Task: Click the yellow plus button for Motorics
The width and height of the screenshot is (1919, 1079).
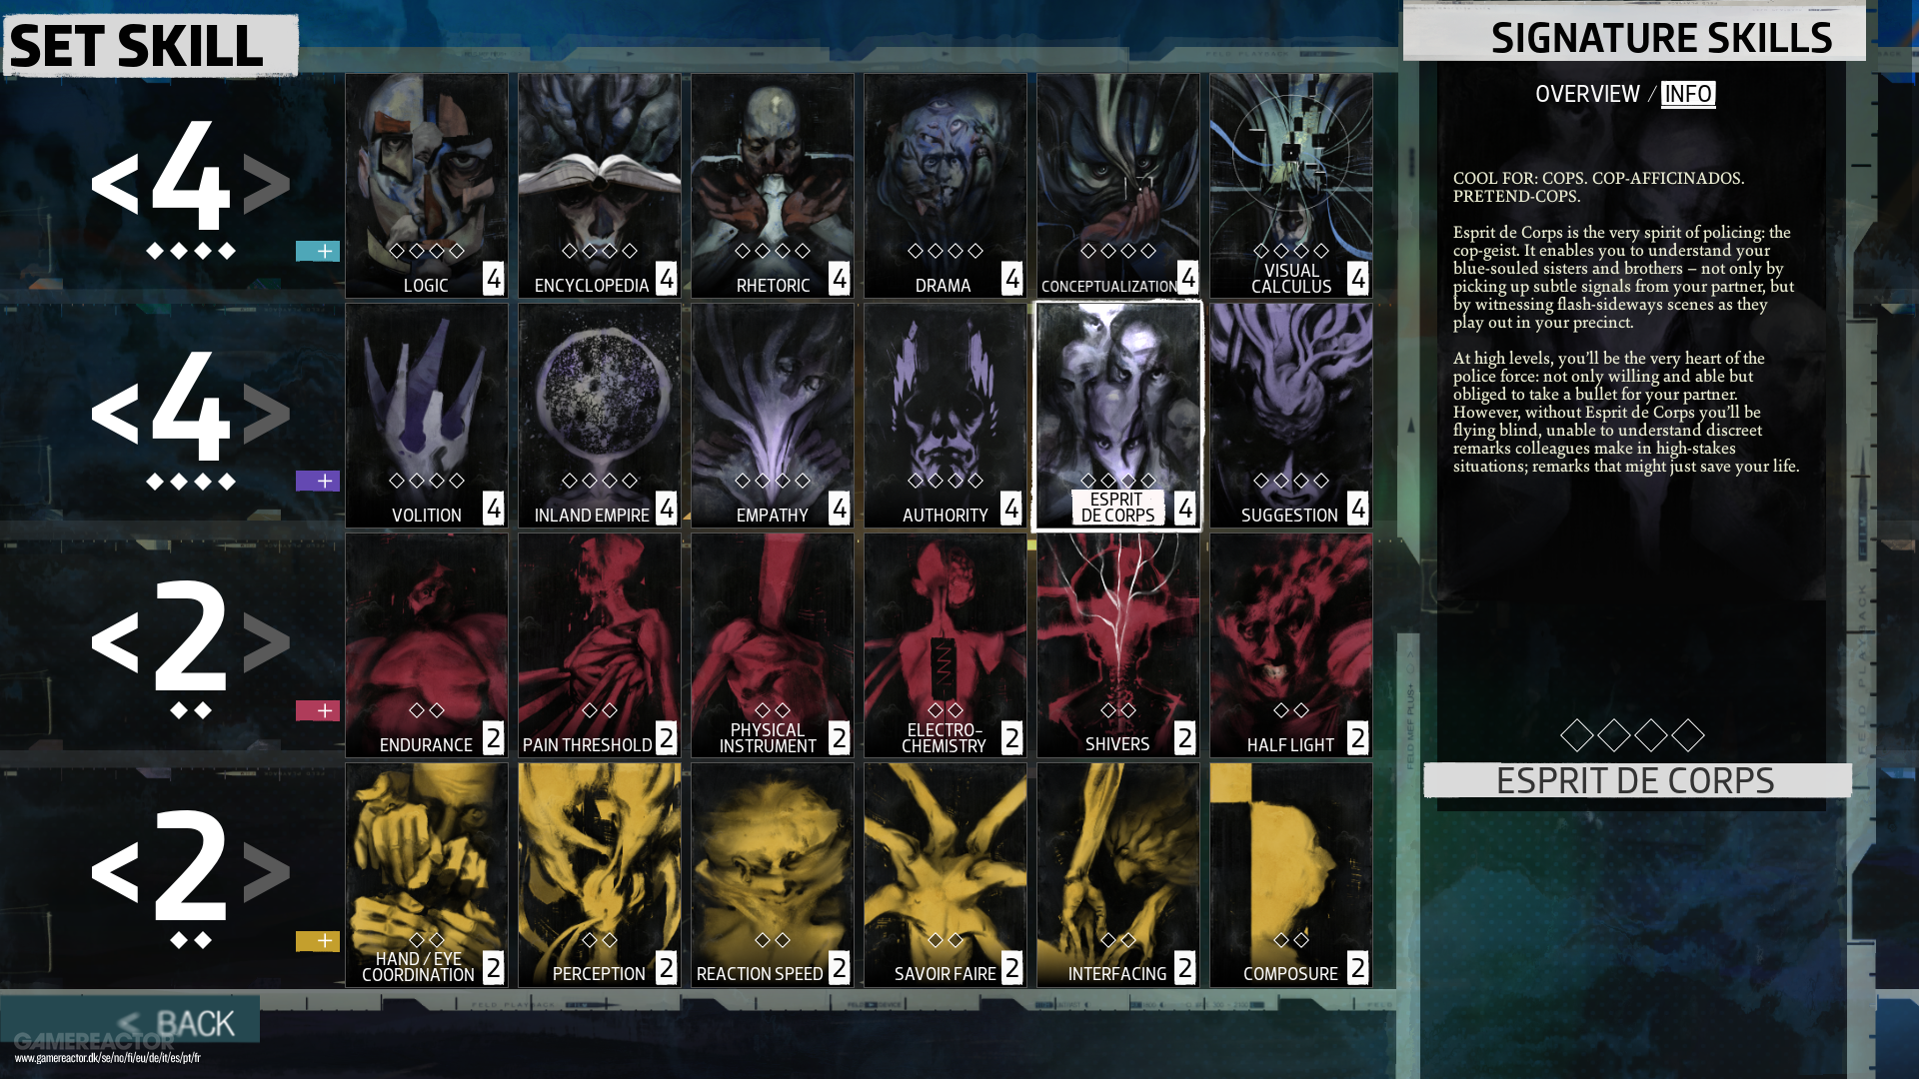Action: tap(318, 941)
